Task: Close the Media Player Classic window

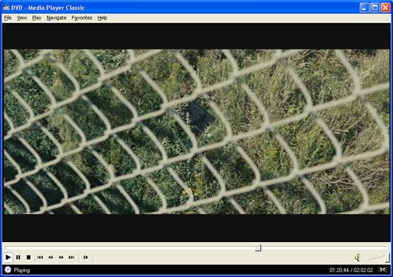Action: (385, 8)
